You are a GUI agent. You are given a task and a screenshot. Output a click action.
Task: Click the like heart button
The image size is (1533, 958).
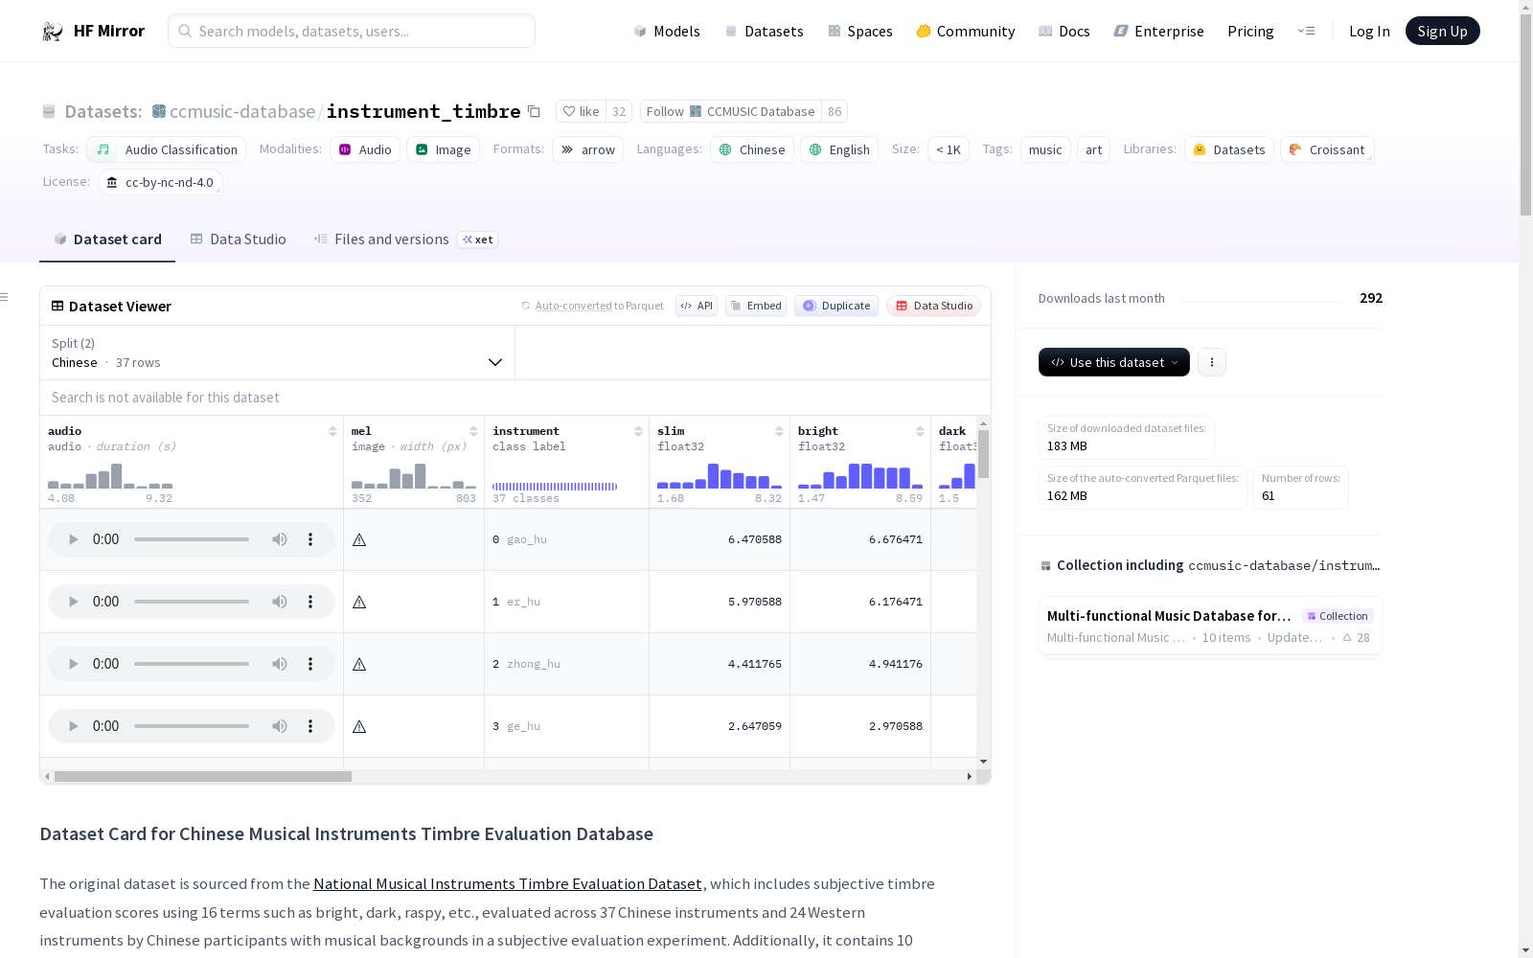coord(581,112)
